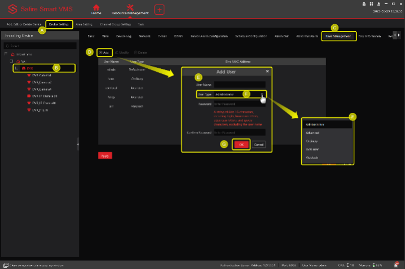Toggle the checkbox beside the SA node
The image size is (405, 269).
(11, 61)
